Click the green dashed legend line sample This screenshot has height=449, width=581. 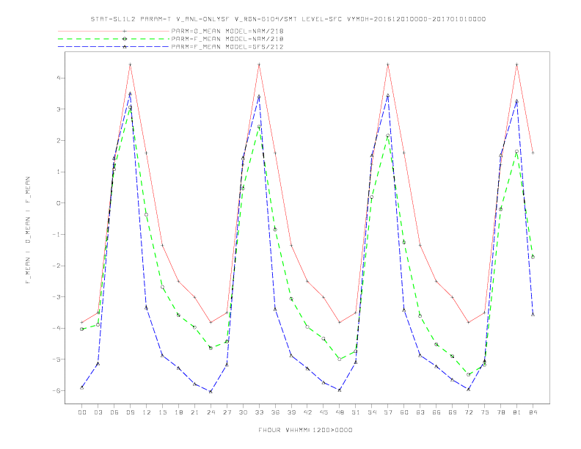pyautogui.click(x=114, y=39)
